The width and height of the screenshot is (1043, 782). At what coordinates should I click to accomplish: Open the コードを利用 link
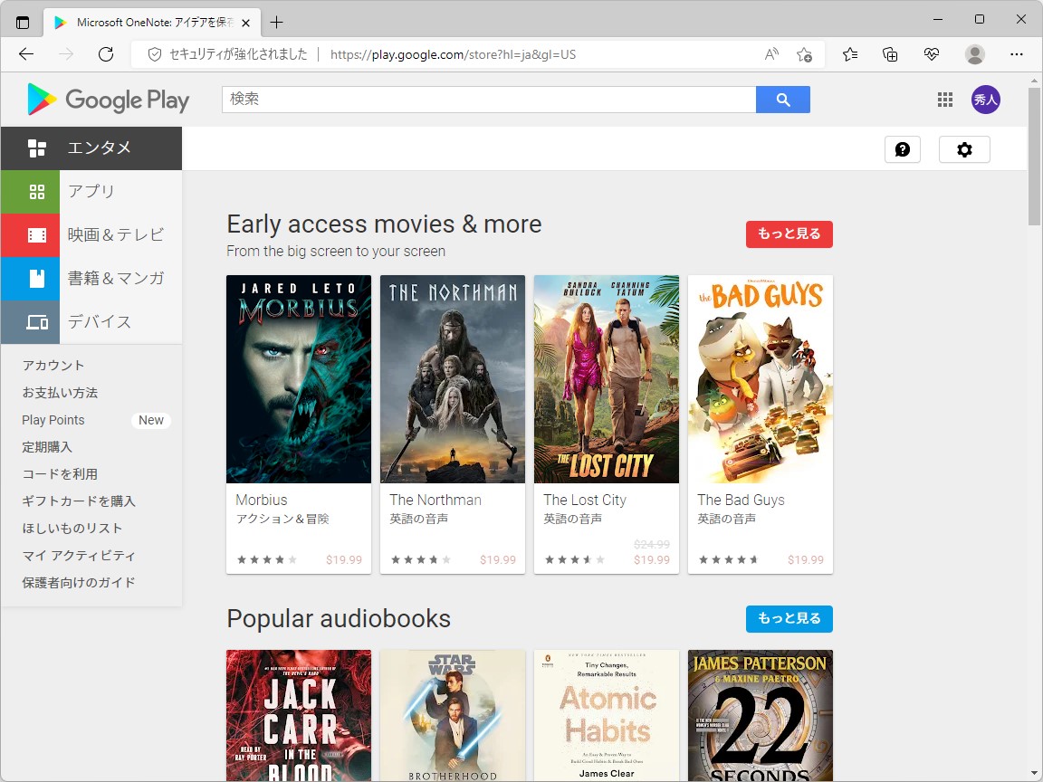point(60,474)
